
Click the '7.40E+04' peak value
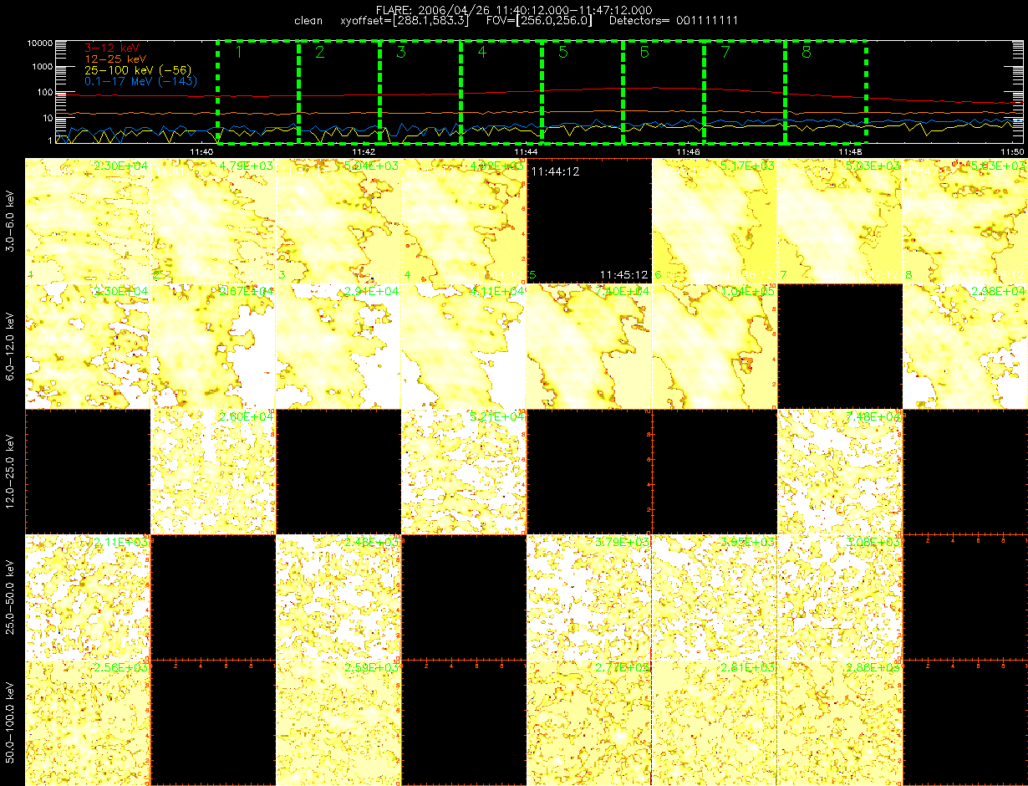click(x=622, y=291)
